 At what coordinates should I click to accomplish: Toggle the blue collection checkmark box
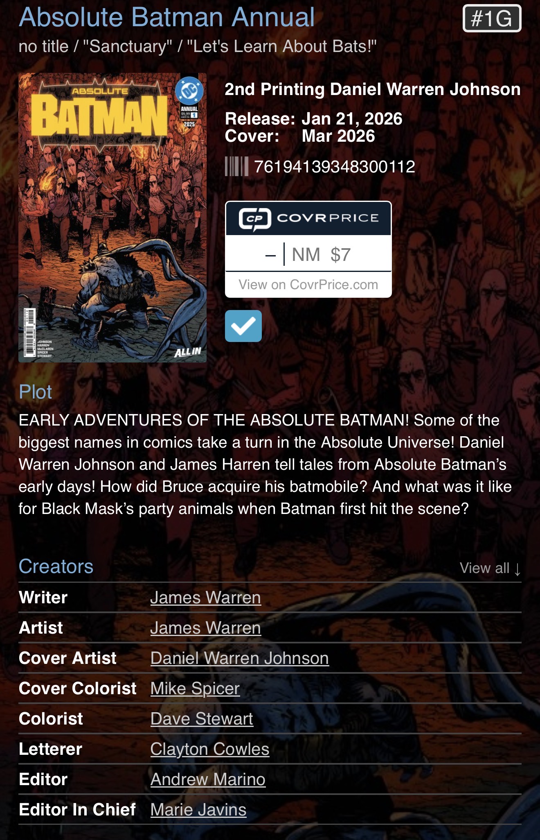click(x=243, y=326)
